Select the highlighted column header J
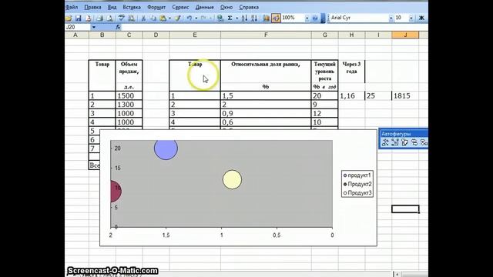This screenshot has width=493, height=277. click(405, 35)
